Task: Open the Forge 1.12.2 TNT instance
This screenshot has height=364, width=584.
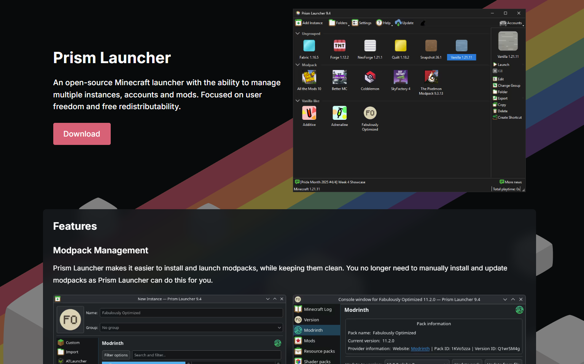Action: [x=339, y=46]
